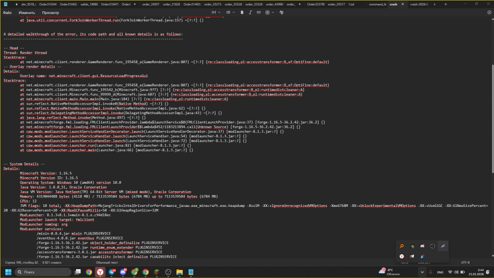Collapse the hidden tray icons chevron
This screenshot has height=278, width=494.
tap(422, 272)
